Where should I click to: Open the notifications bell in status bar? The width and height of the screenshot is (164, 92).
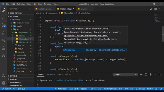[161, 89]
